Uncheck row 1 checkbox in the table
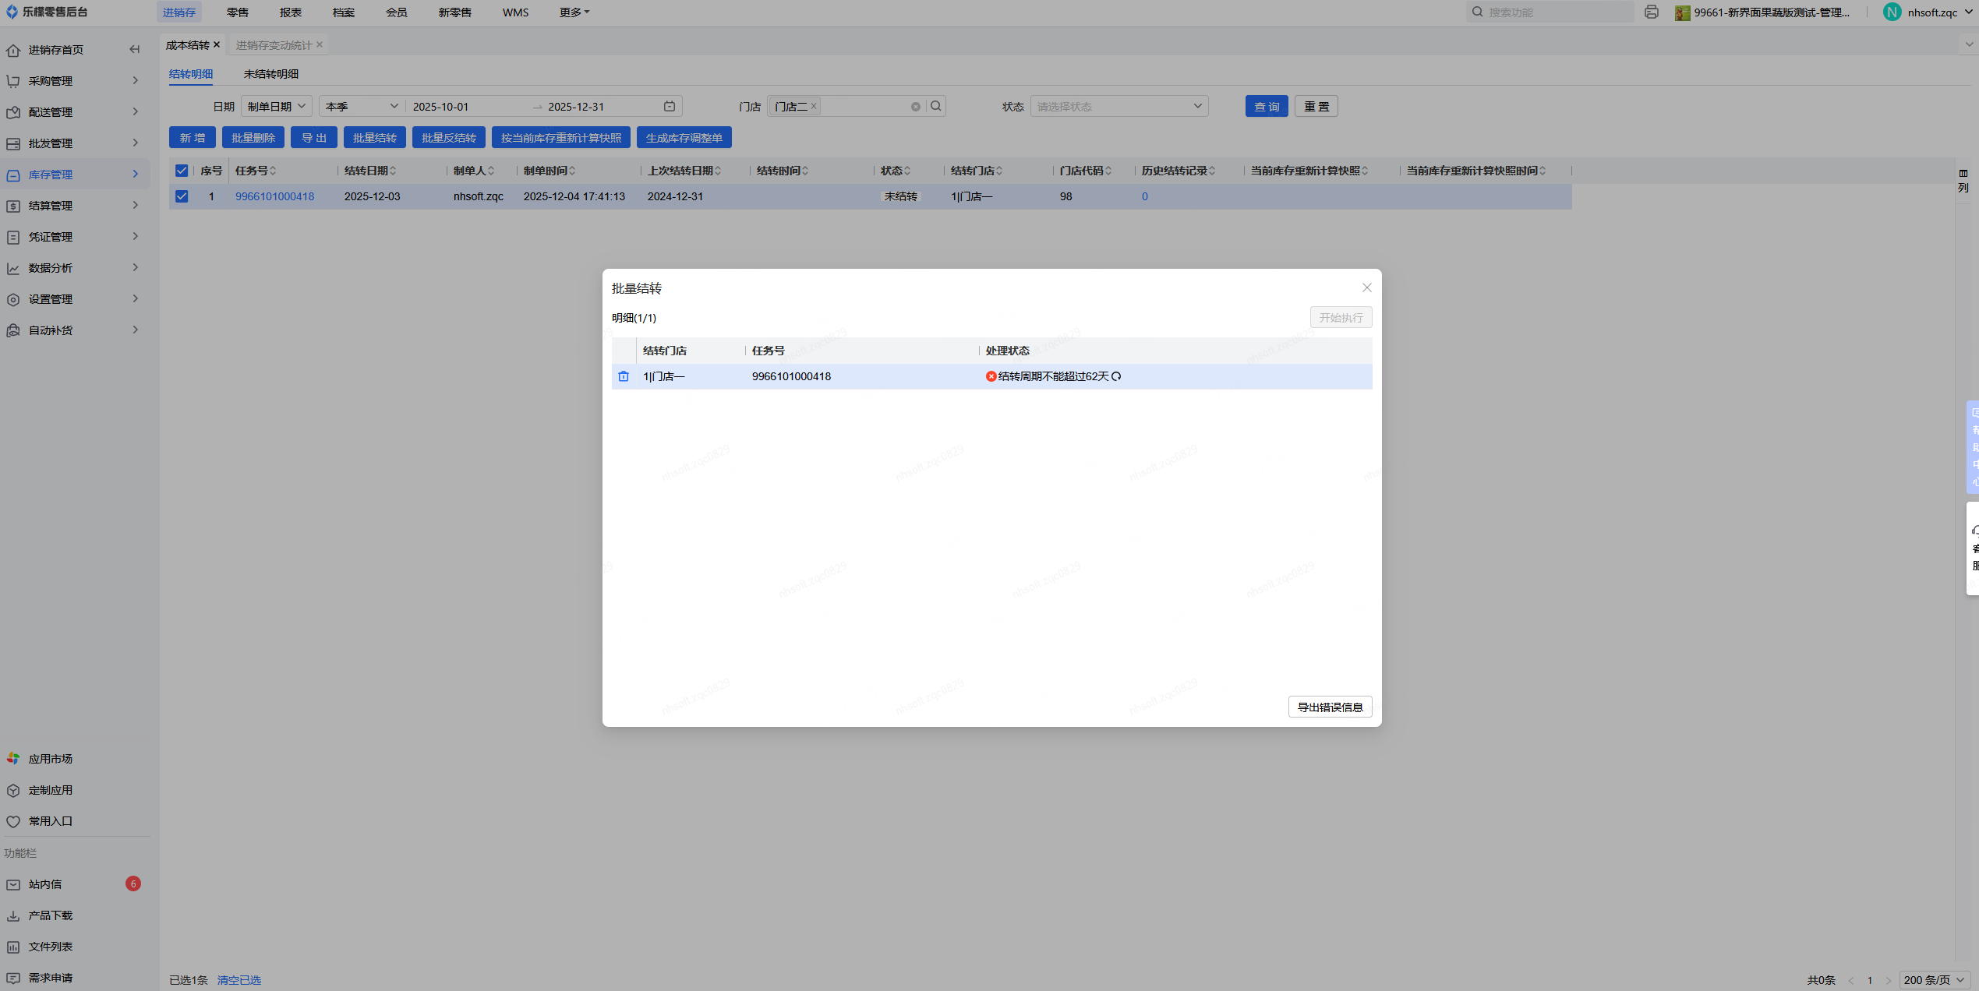1979x991 pixels. click(182, 196)
